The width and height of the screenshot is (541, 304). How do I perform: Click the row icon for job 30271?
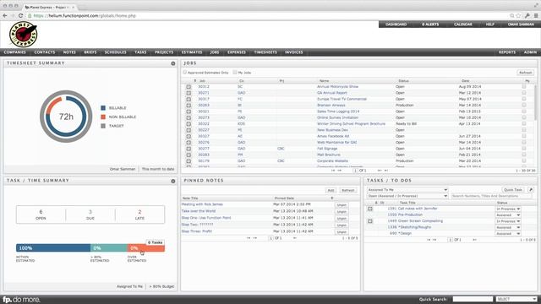pos(189,93)
